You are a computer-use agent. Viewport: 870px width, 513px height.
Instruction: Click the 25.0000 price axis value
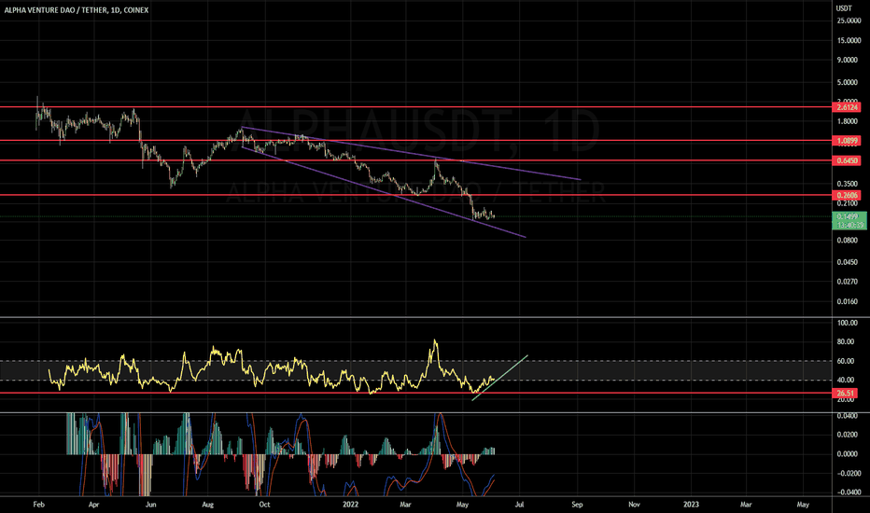[x=849, y=21]
